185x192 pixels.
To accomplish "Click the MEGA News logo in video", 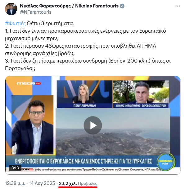I will point(29,83).
